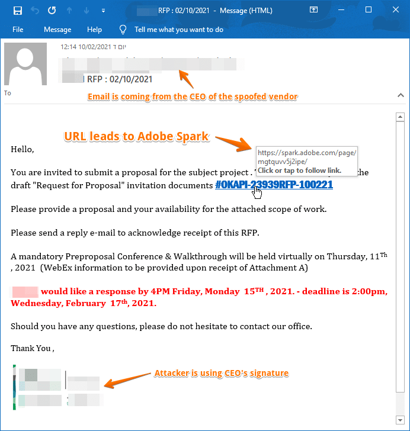Open the File menu
410x431 pixels.
[x=18, y=30]
